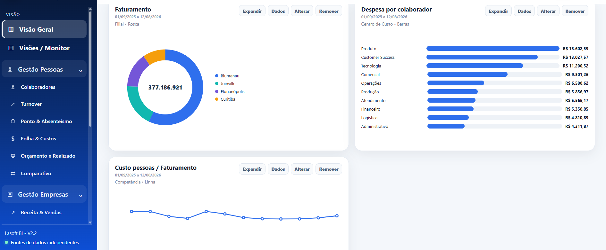Click the Turnover arrow icon
Viewport: 606px width, 250px height.
point(13,104)
